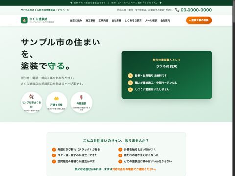Click the さくら塗装店 house logo icon
The height and width of the screenshot is (176, 235).
[24, 20]
